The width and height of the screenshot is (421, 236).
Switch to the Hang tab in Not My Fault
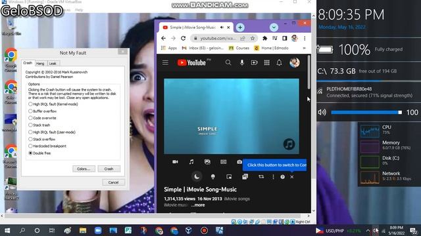tap(40, 64)
